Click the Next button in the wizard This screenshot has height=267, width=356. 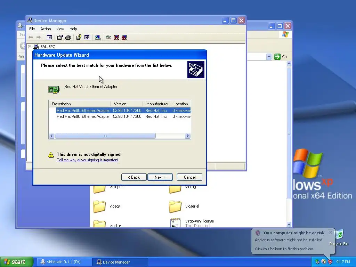[160, 177]
